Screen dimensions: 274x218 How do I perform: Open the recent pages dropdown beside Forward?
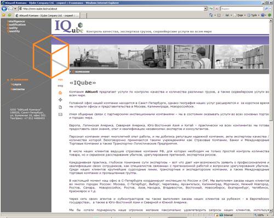[15, 9]
